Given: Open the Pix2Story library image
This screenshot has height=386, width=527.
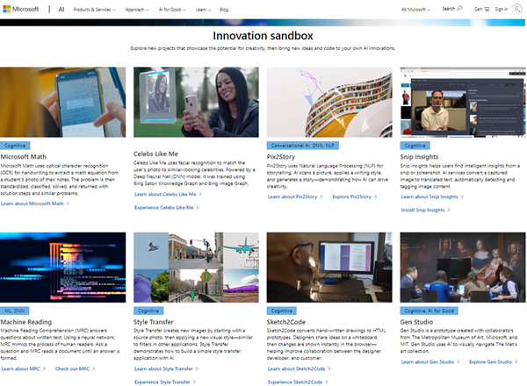Looking at the screenshot, I should point(329,102).
